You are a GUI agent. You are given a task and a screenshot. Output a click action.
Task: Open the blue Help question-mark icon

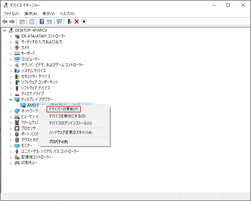42,21
